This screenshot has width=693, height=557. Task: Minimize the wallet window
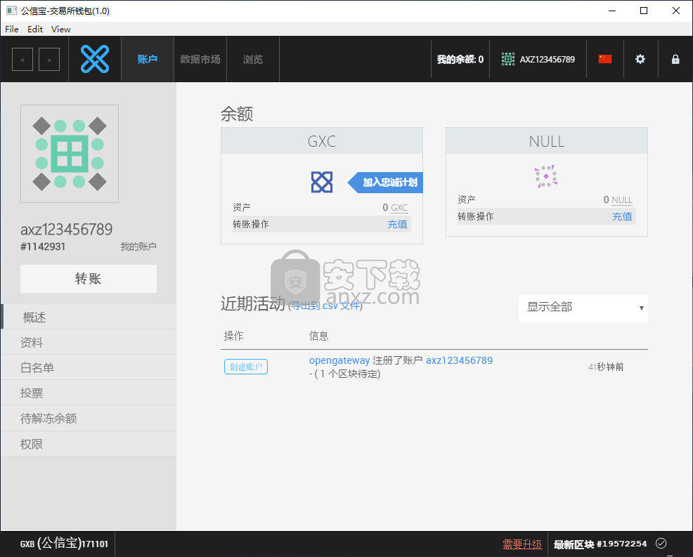pos(612,11)
